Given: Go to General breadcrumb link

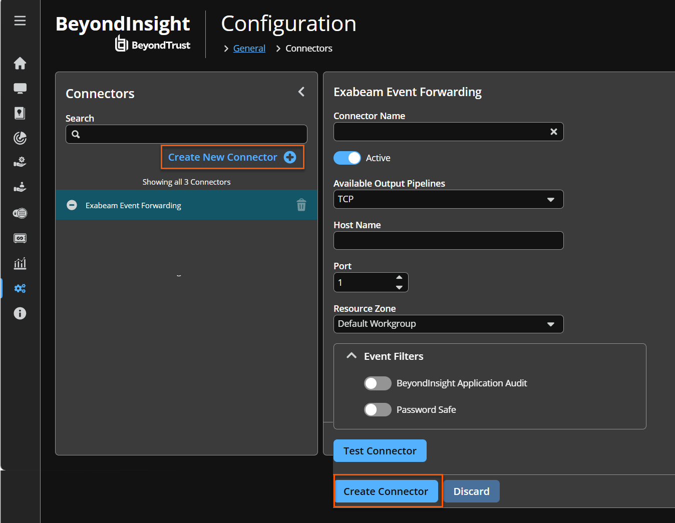Looking at the screenshot, I should 249,49.
